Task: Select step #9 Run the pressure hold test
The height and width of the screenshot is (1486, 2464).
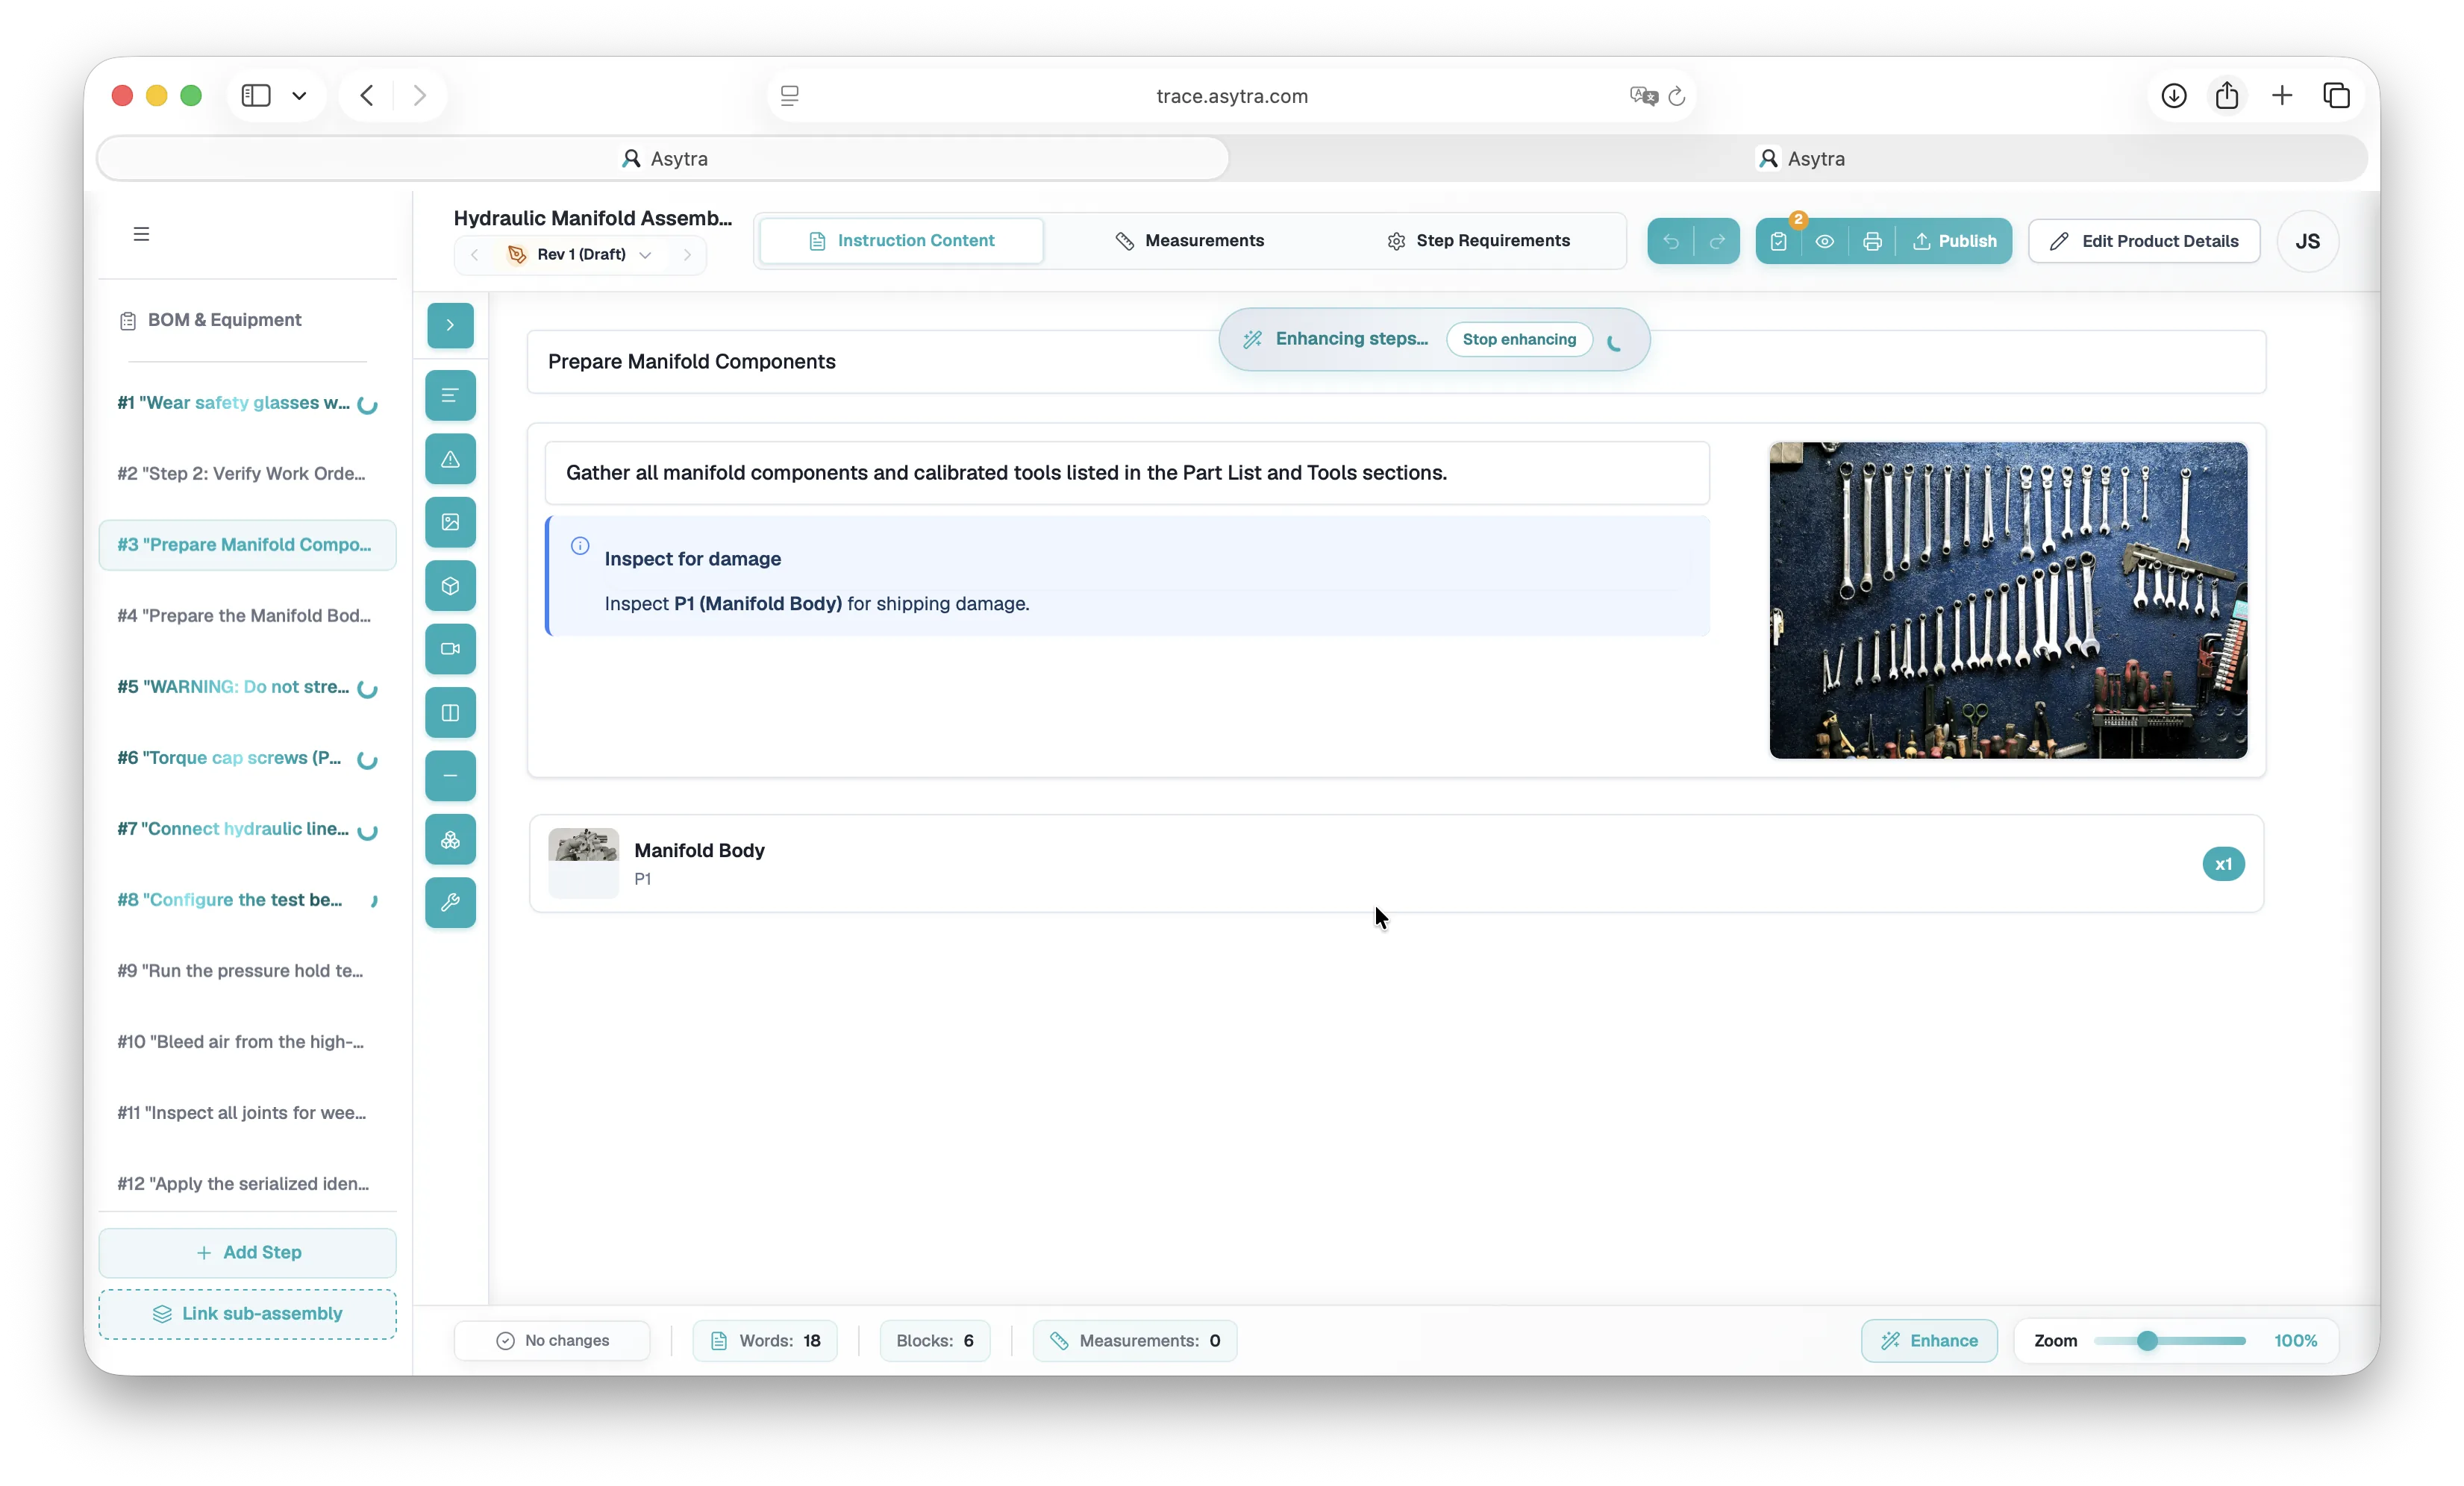Action: coord(247,971)
